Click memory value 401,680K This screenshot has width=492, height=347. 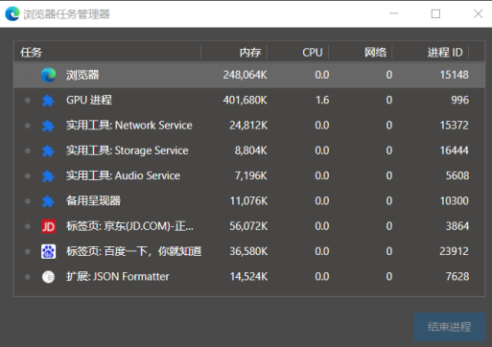[245, 101]
